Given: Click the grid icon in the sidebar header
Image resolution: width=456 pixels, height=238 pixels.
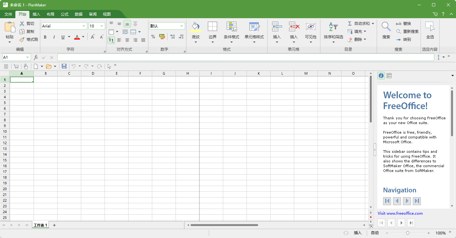Looking at the screenshot, I should click(389, 76).
